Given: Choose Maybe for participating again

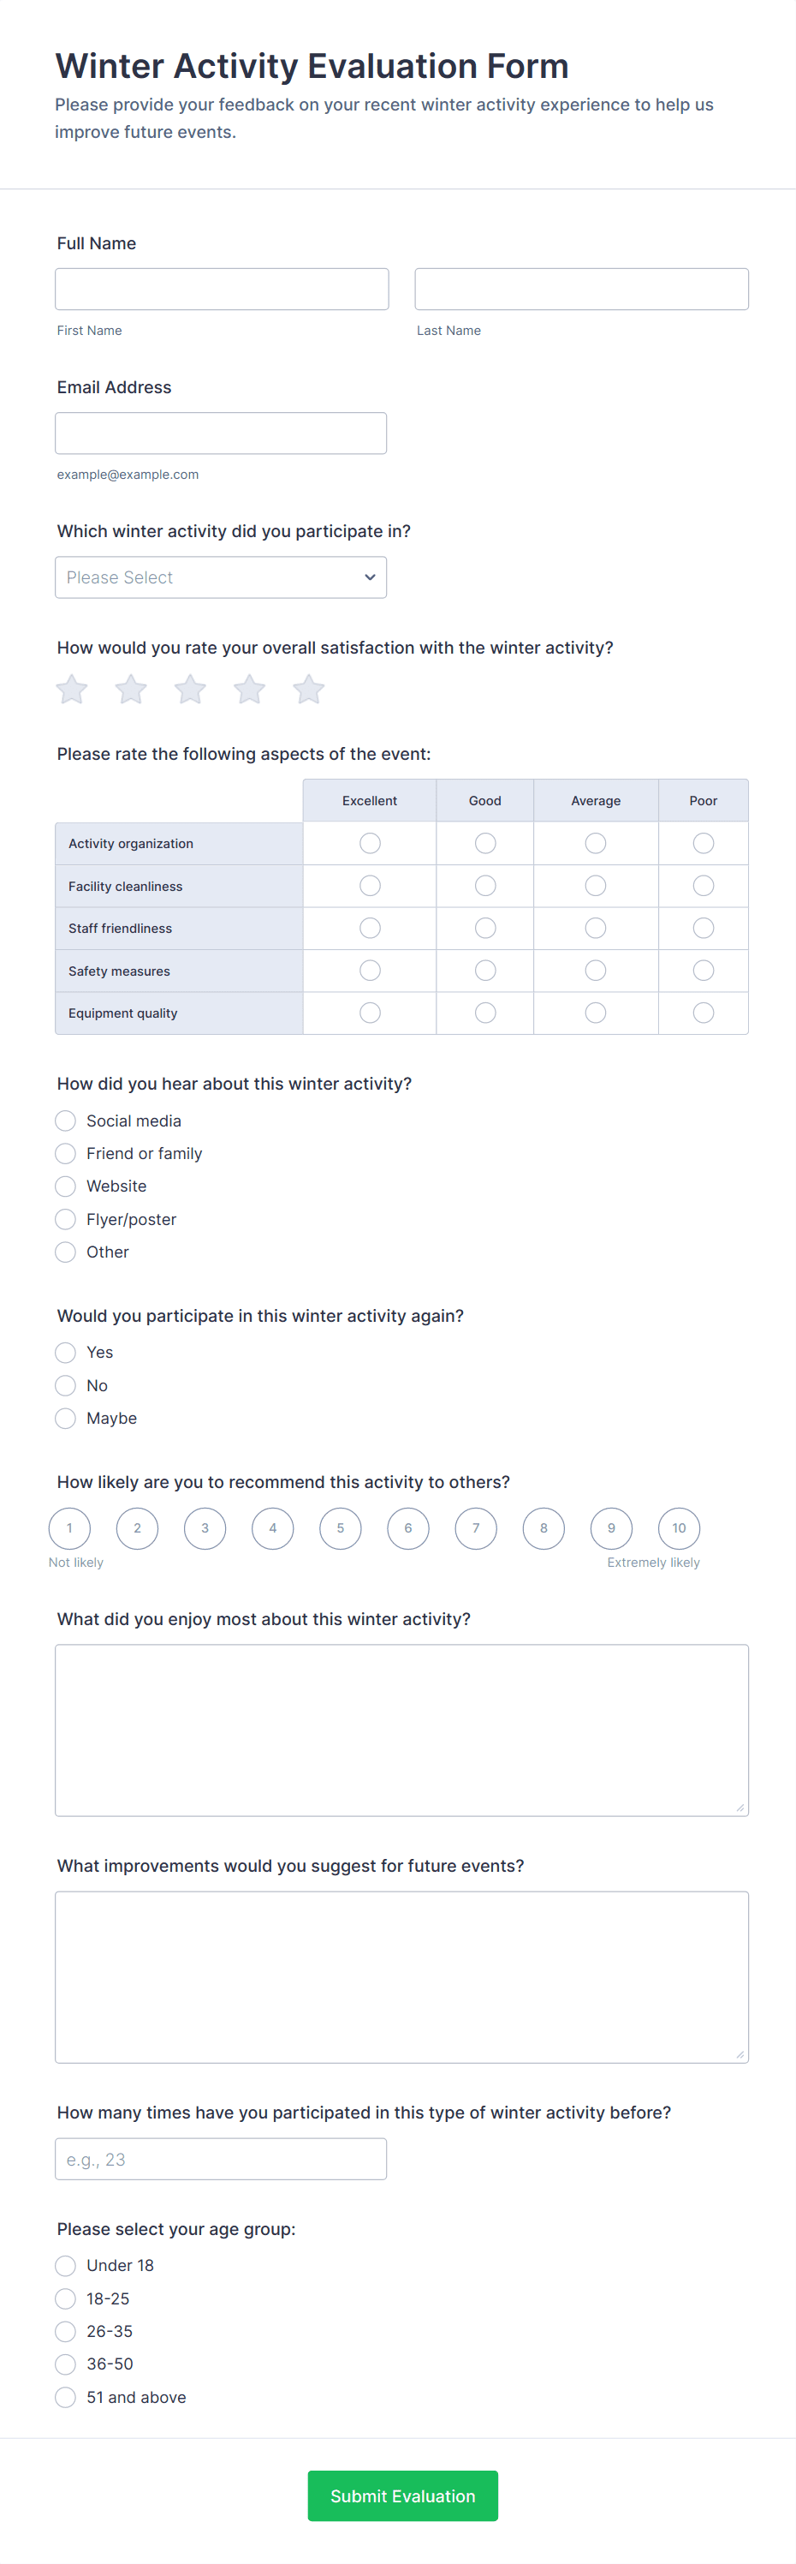Looking at the screenshot, I should coord(66,1419).
